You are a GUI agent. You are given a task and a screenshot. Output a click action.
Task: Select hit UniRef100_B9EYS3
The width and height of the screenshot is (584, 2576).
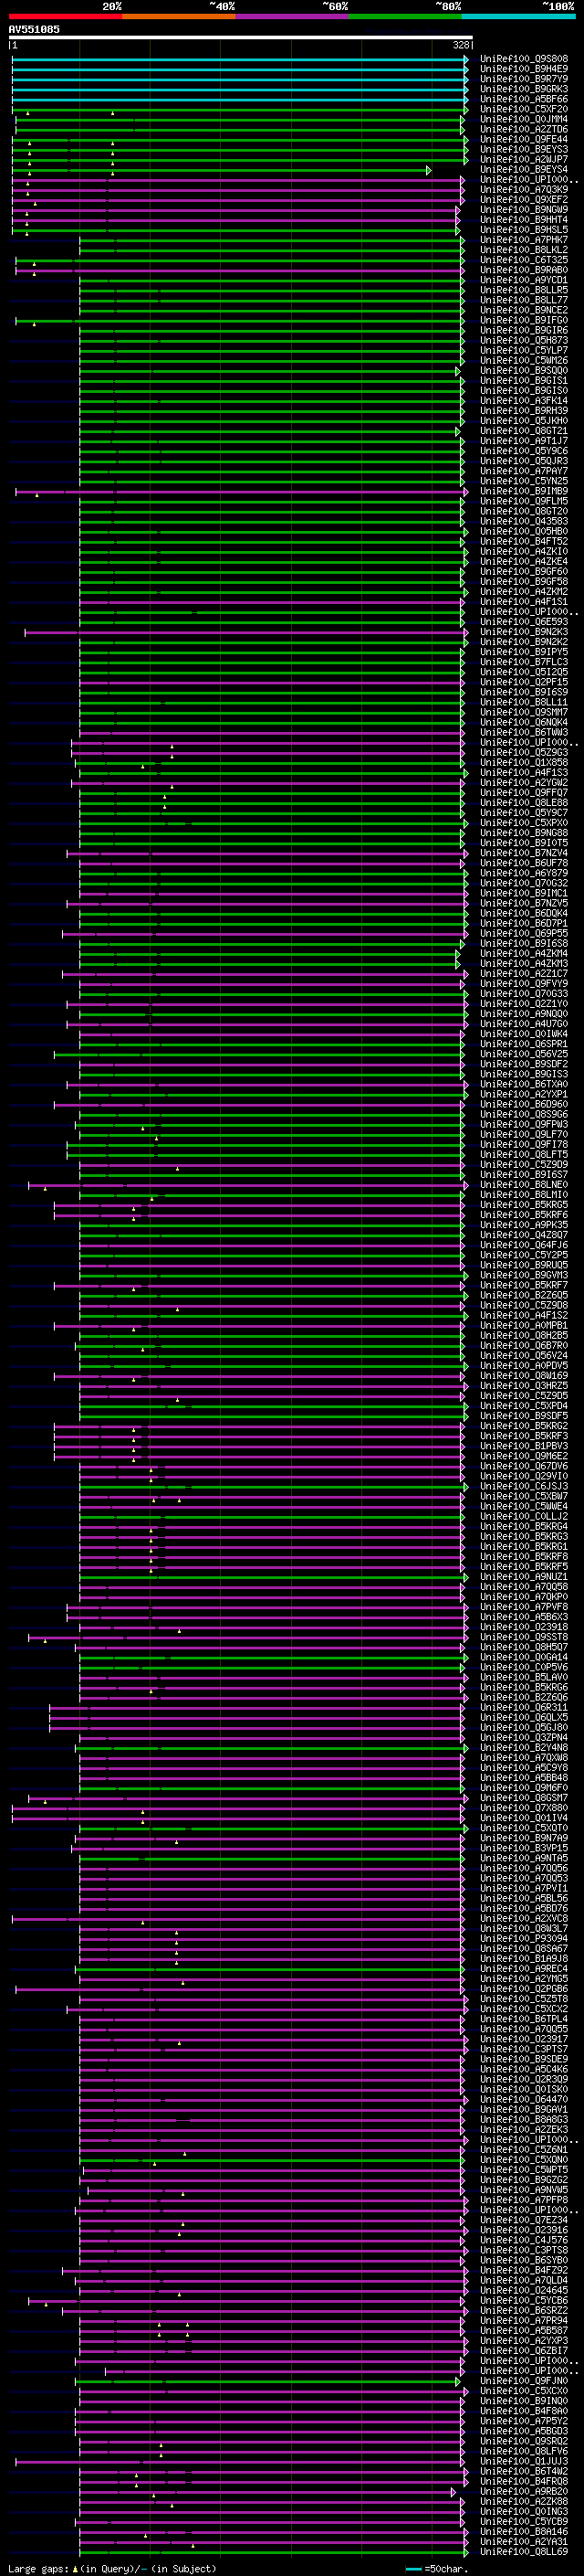(524, 149)
